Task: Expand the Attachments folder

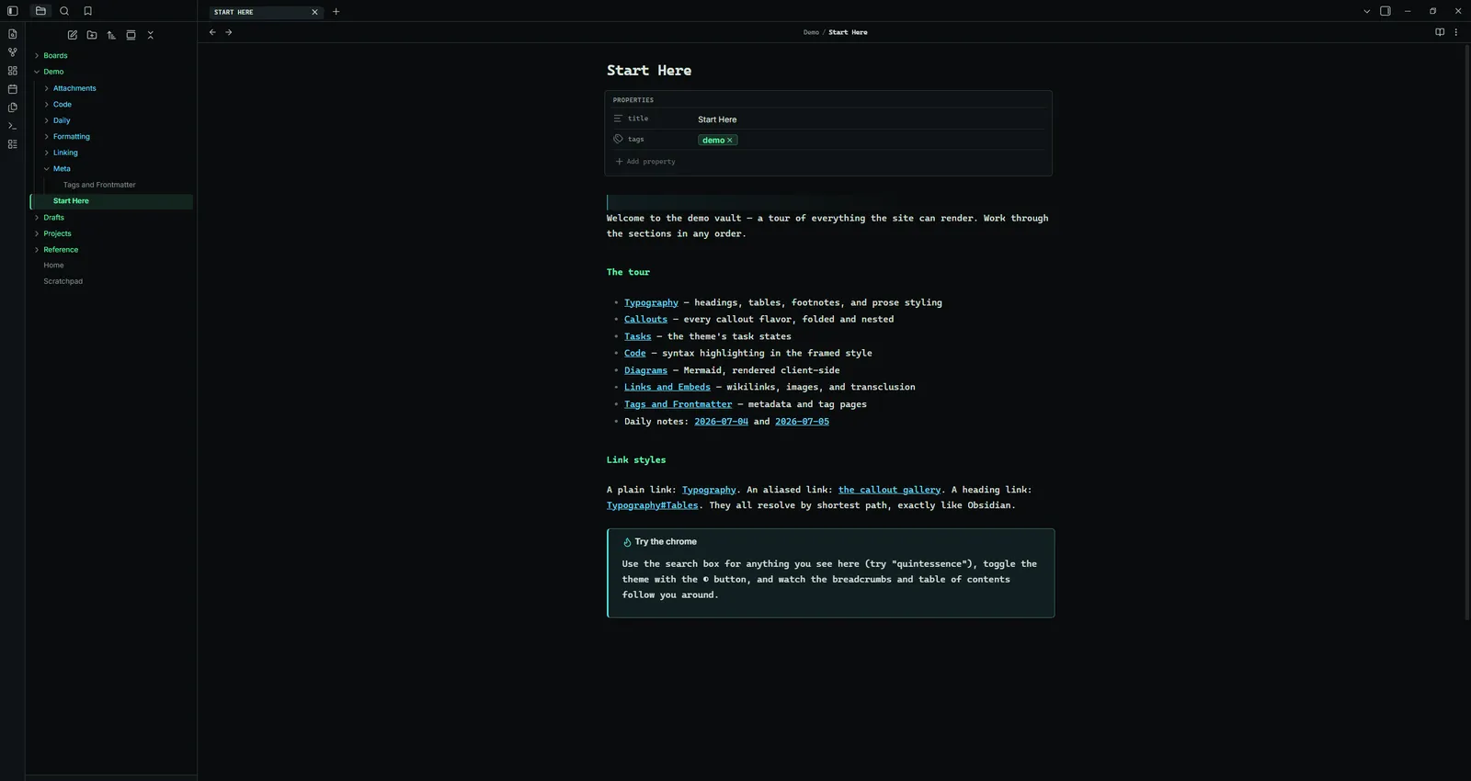Action: [74, 88]
